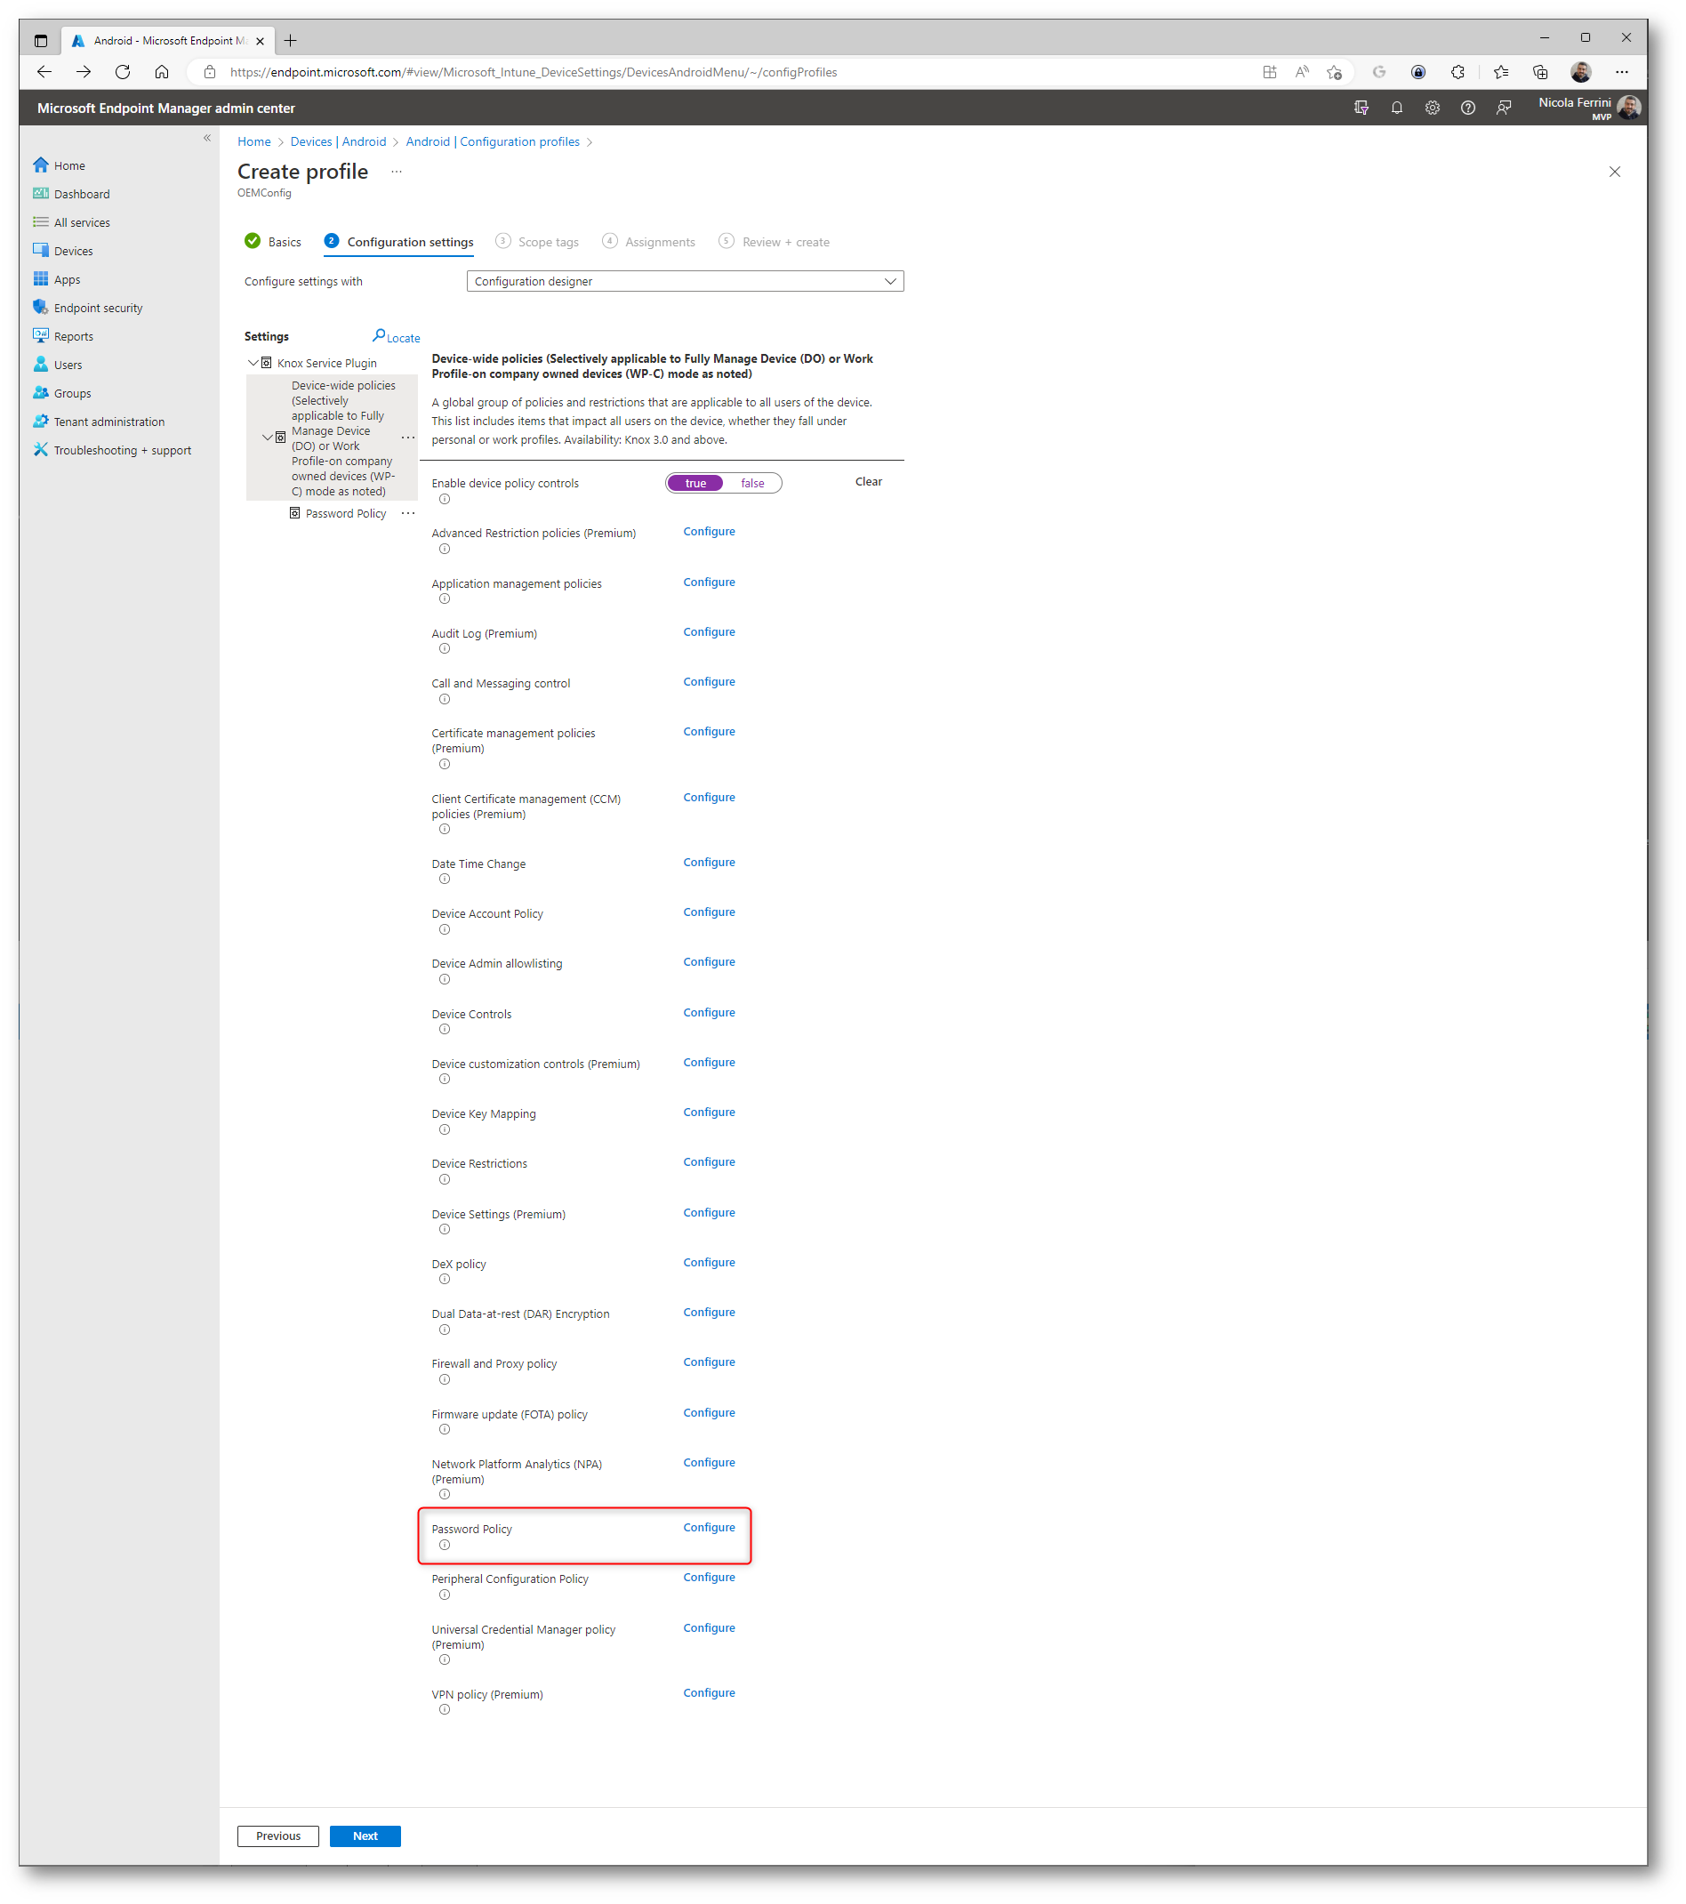Screen dimensions: 1686x1904
Task: Collapse the left navigation pane
Action: pos(207,138)
